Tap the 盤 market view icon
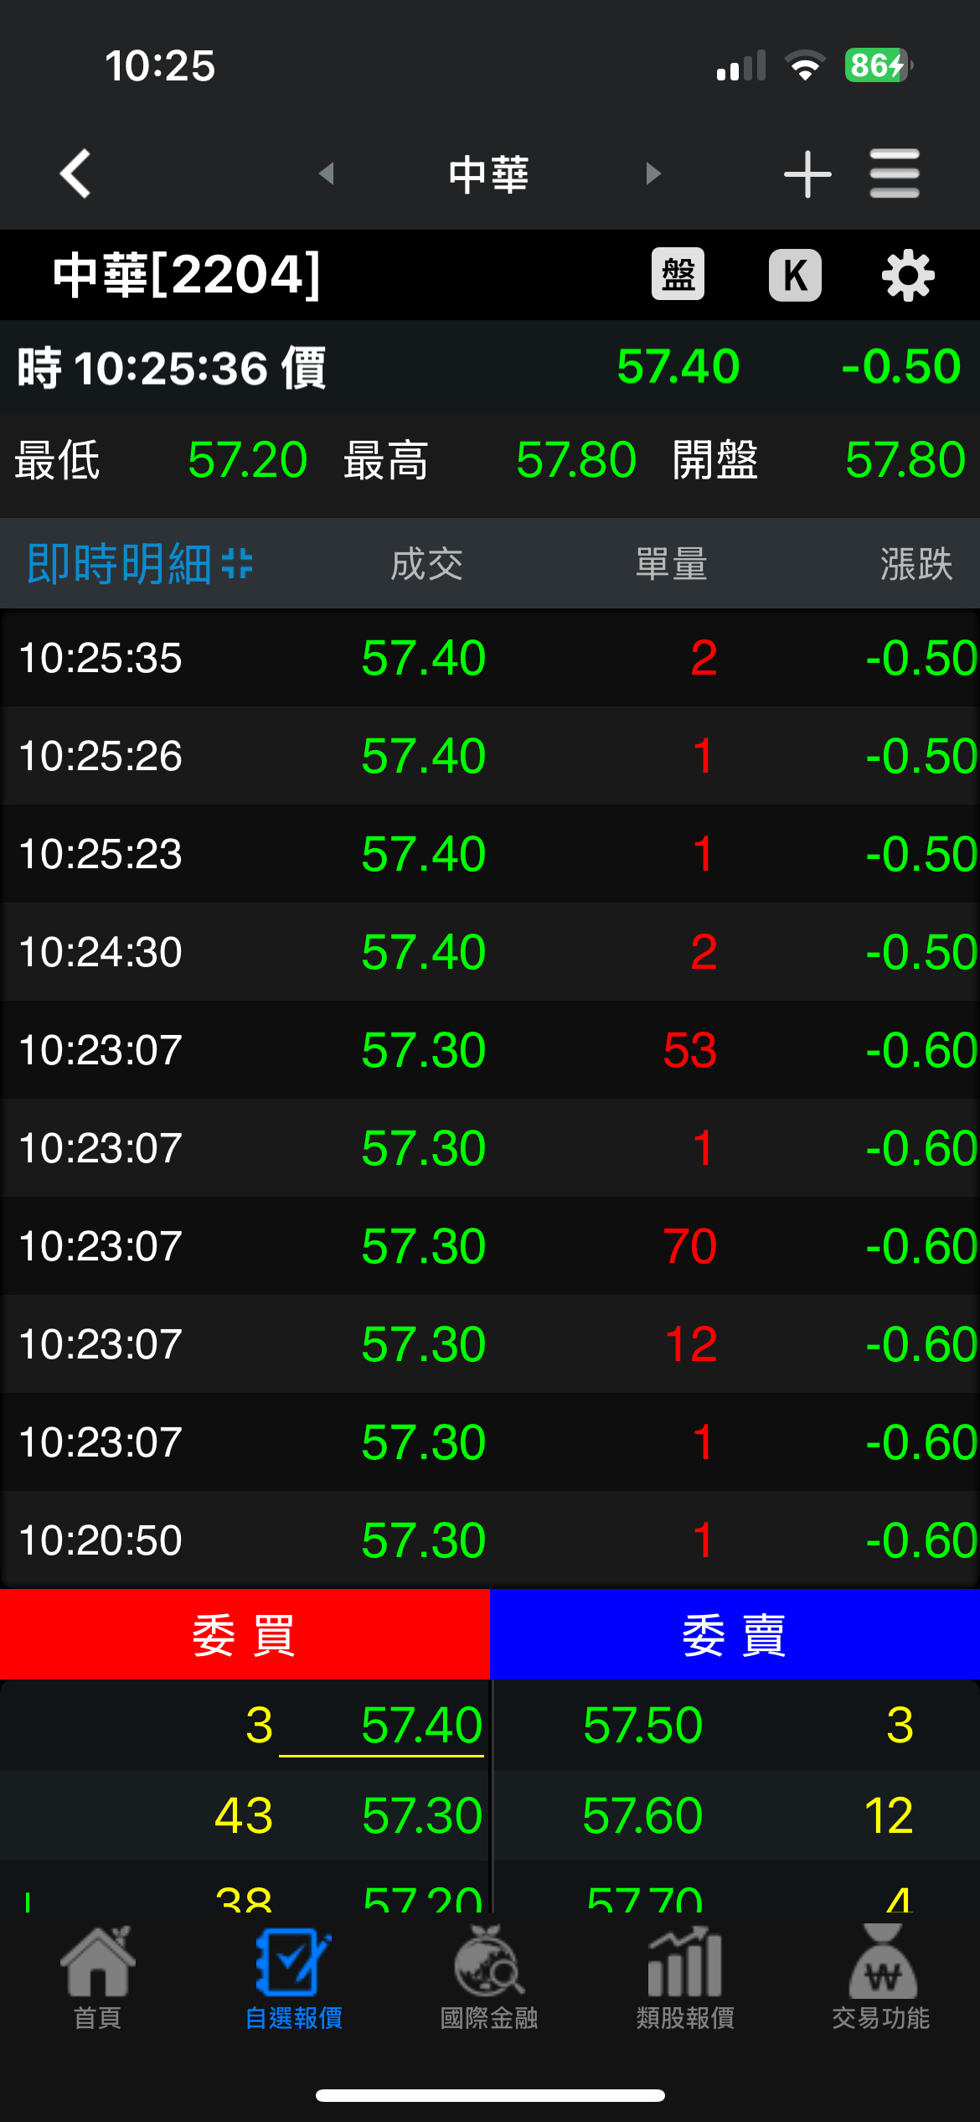The height and width of the screenshot is (2122, 980). [678, 274]
